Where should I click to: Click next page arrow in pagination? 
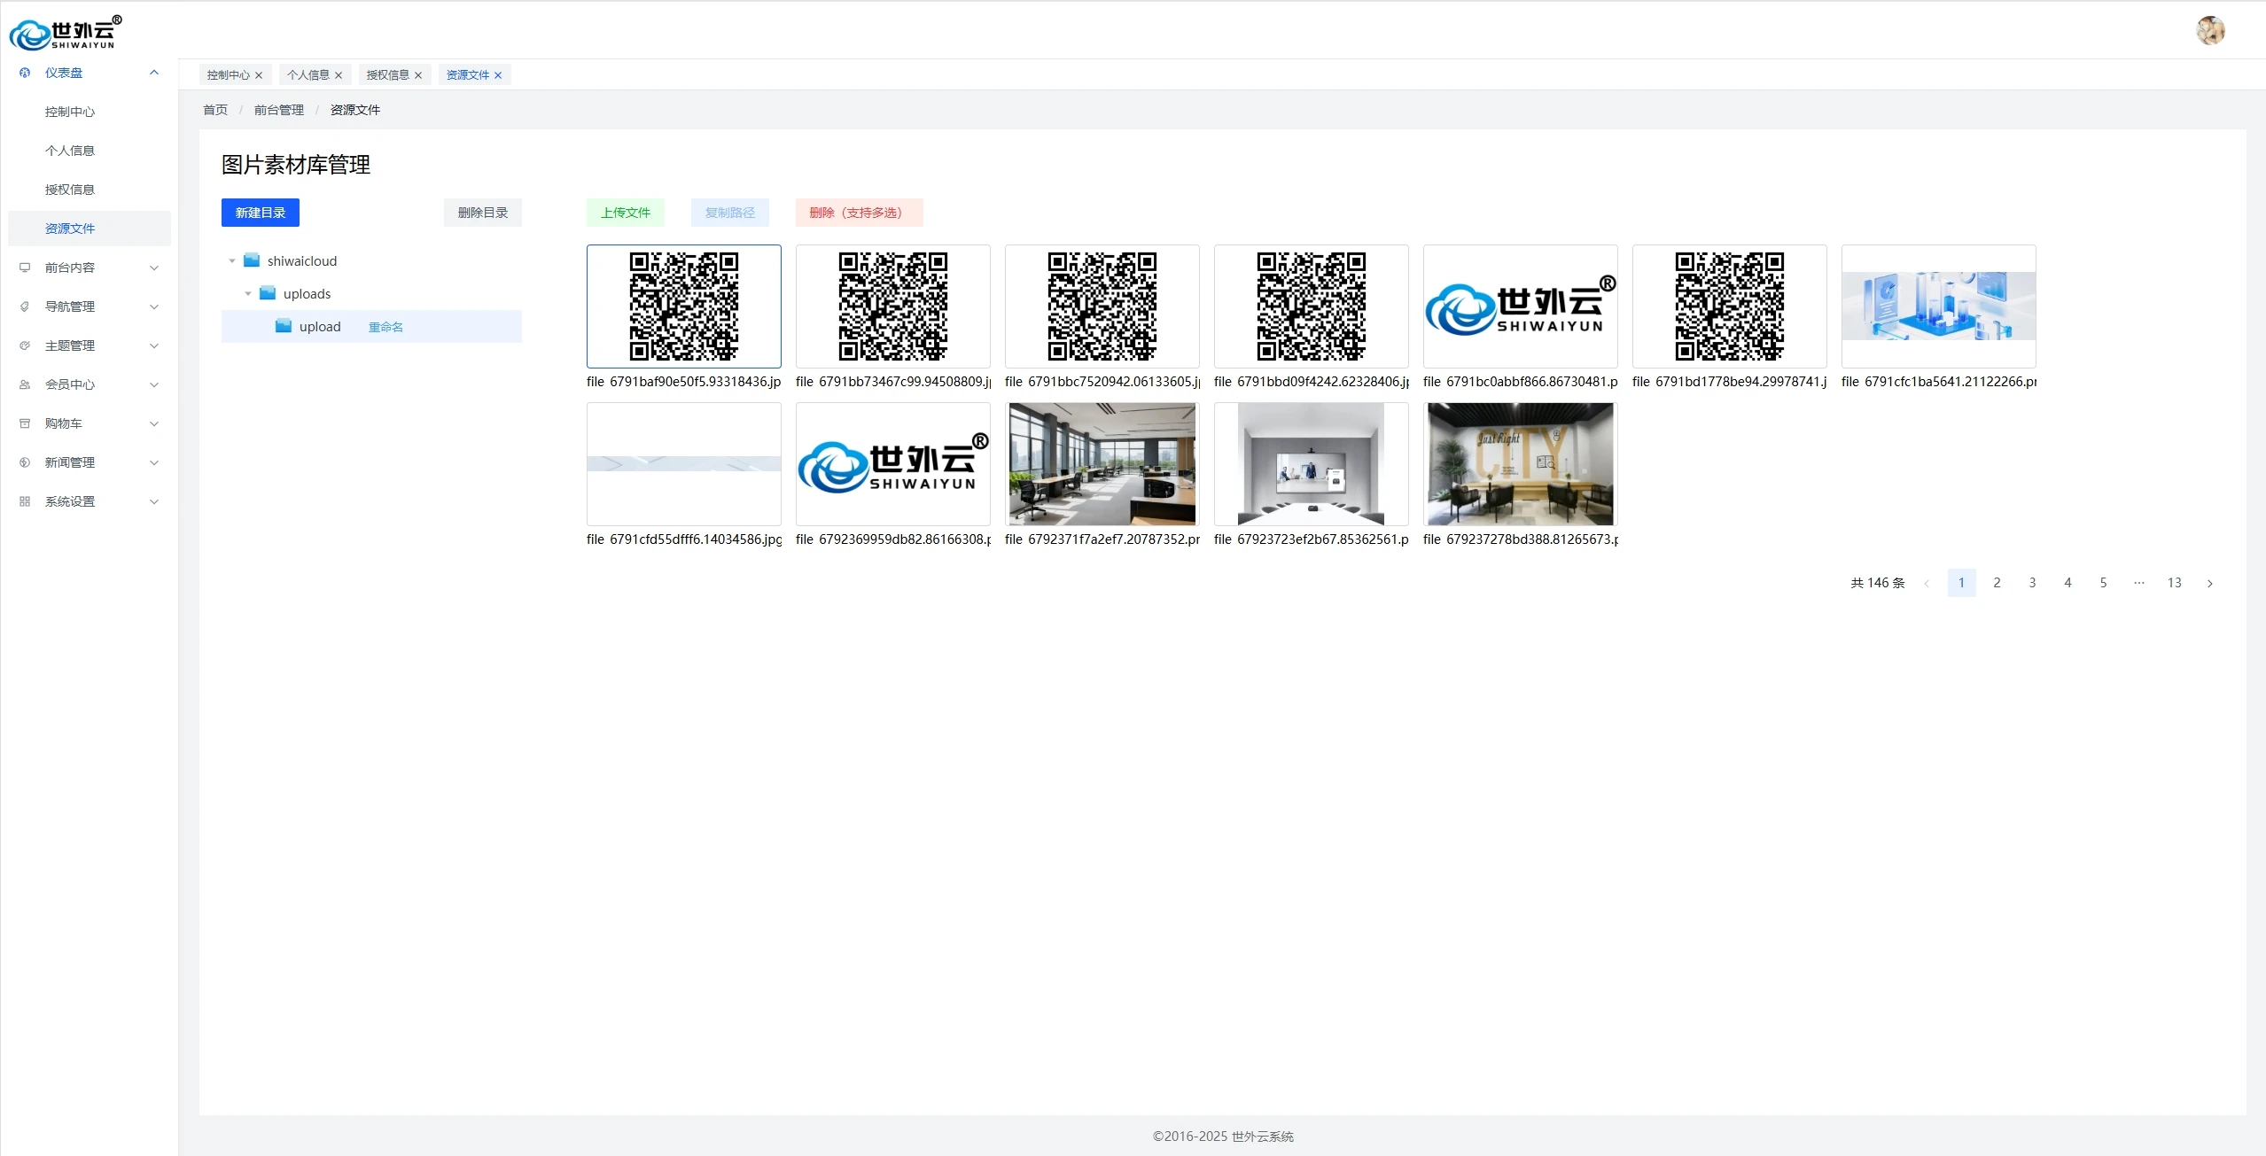[2209, 583]
